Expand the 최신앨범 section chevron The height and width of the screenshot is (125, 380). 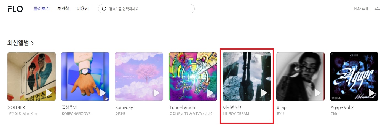33,43
